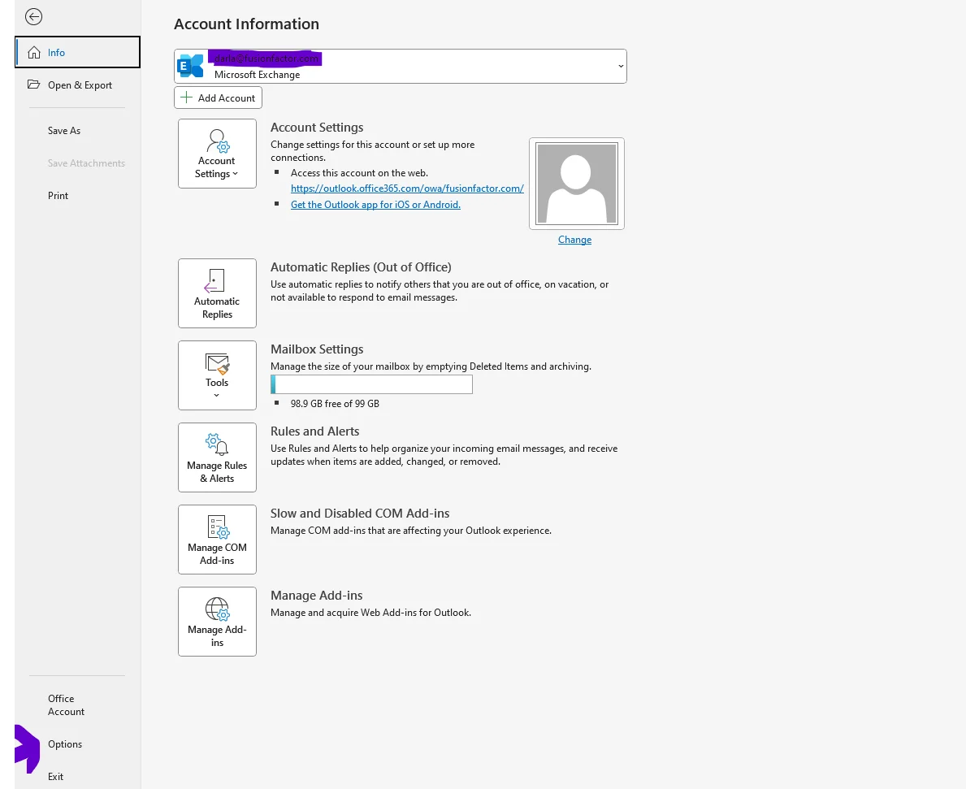This screenshot has height=789, width=966.
Task: Open Office Account page
Action: coord(66,704)
